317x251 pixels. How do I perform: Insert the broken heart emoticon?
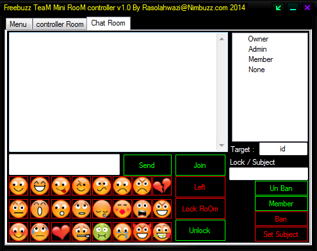(162, 186)
